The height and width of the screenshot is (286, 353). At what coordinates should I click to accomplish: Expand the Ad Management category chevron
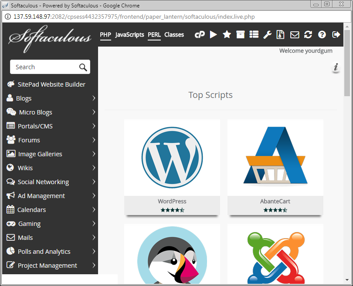point(94,195)
